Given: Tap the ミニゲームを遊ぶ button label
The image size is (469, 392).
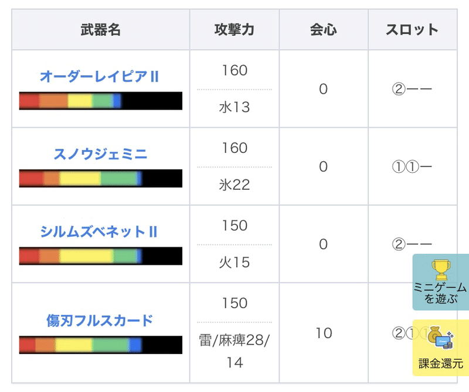Looking at the screenshot, I should pos(440,293).
